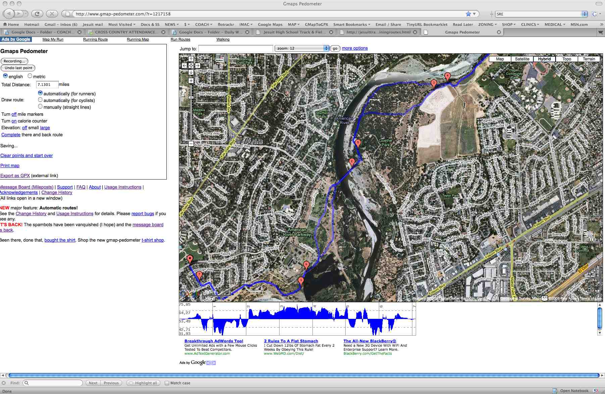Click the Jump to input field
This screenshot has width=605, height=394.
coord(236,49)
